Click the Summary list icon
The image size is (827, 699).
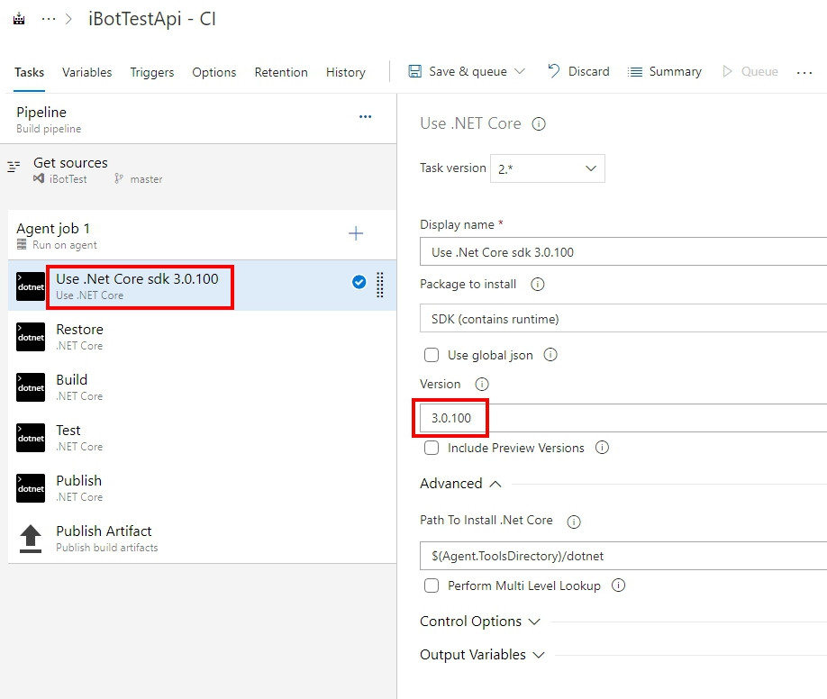tap(635, 72)
